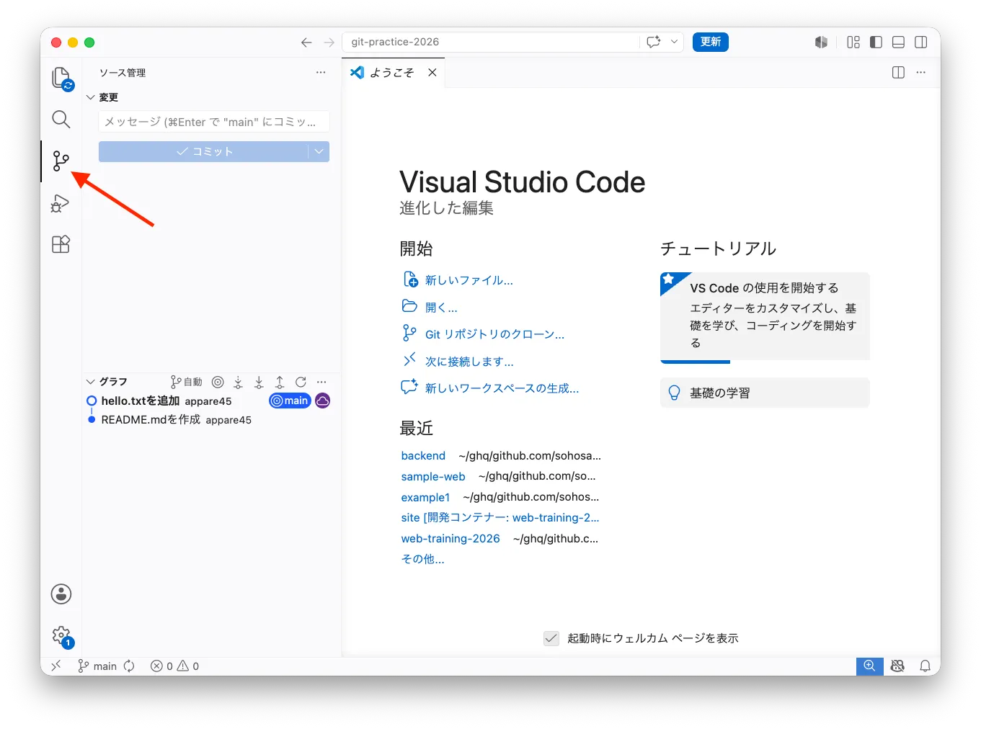Click the 更新 update button
The width and height of the screenshot is (981, 729).
tap(711, 42)
